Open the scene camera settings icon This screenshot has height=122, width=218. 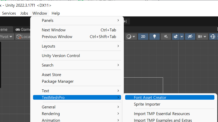coord(200,37)
